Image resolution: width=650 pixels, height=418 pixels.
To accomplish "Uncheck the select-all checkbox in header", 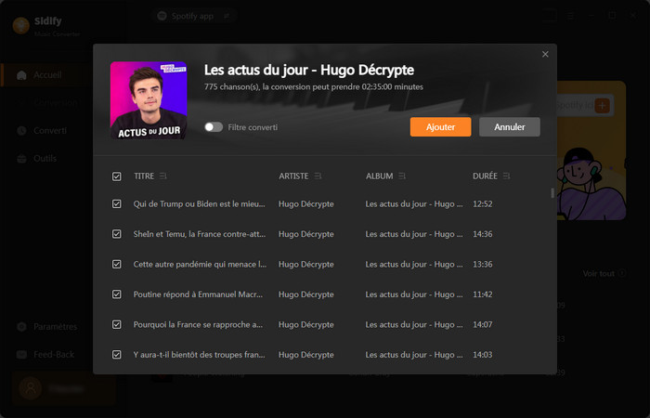I will [117, 176].
